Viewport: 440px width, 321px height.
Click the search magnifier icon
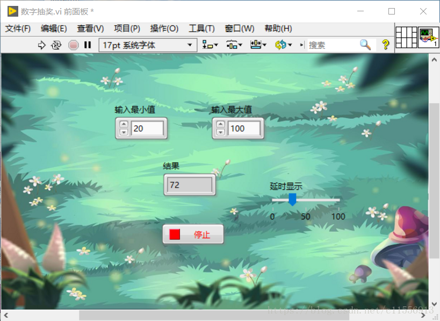[365, 45]
